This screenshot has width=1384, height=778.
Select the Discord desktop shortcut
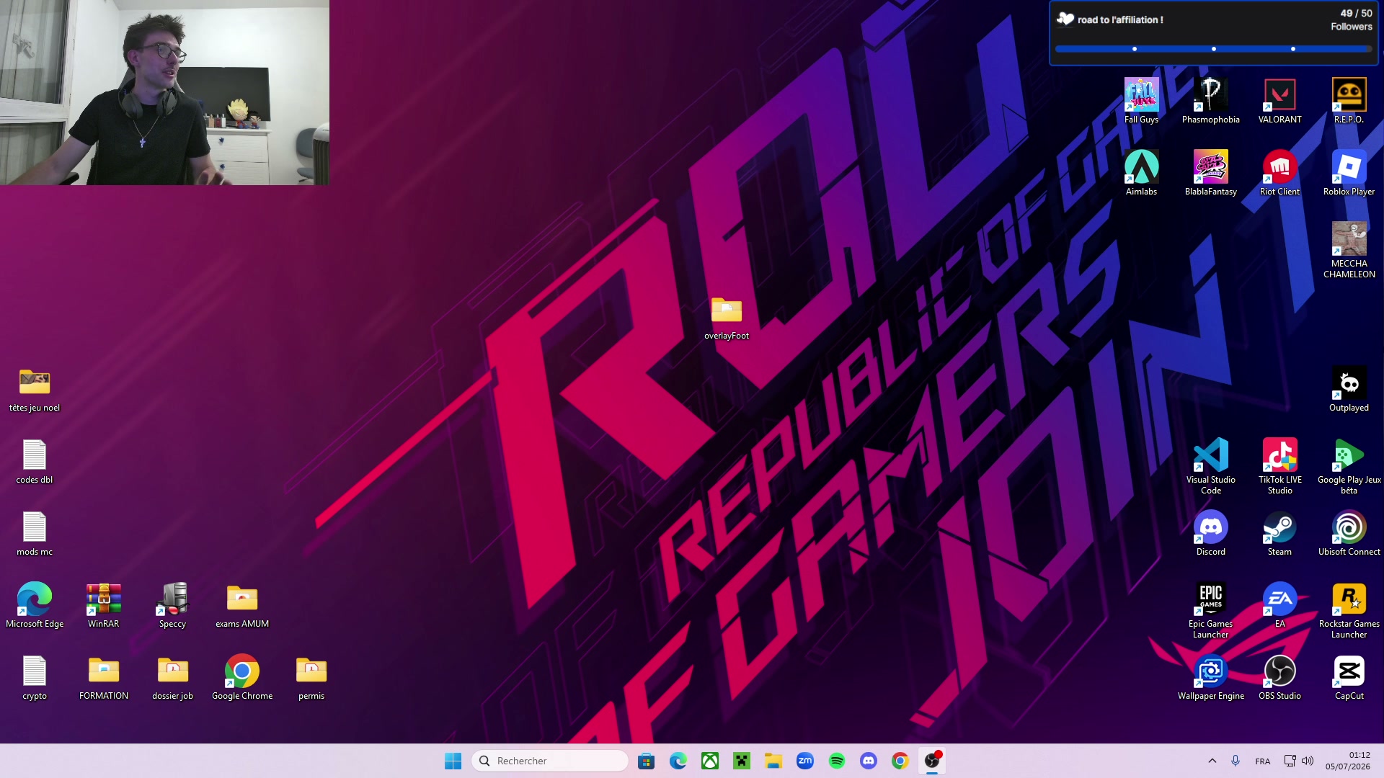tap(1210, 534)
